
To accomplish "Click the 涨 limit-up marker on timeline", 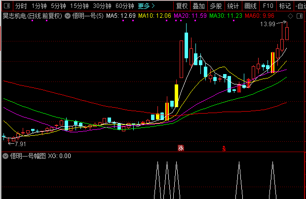I will 181,148.
